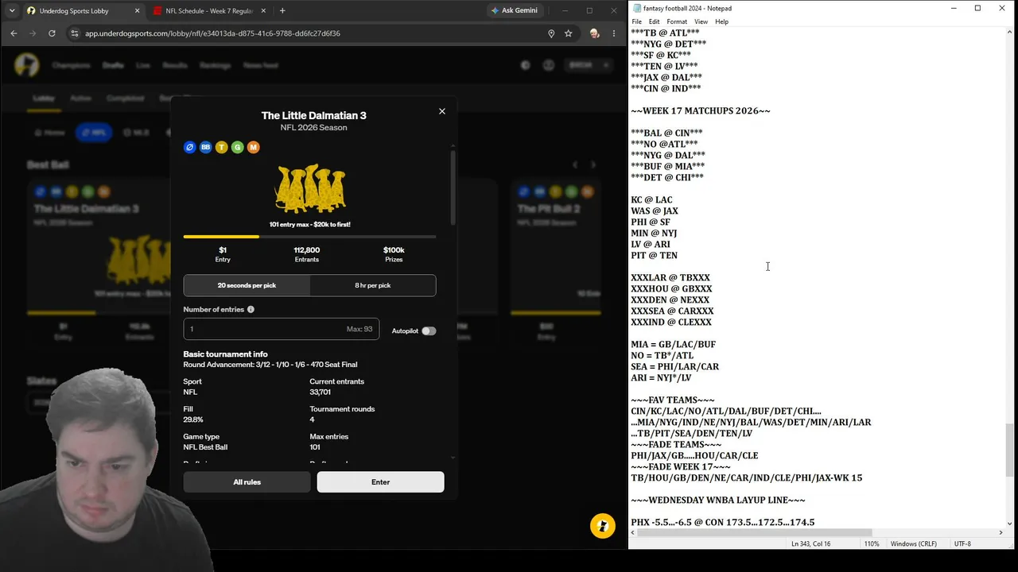The image size is (1018, 572).
Task: Open Notepad's File menu
Action: point(637,21)
